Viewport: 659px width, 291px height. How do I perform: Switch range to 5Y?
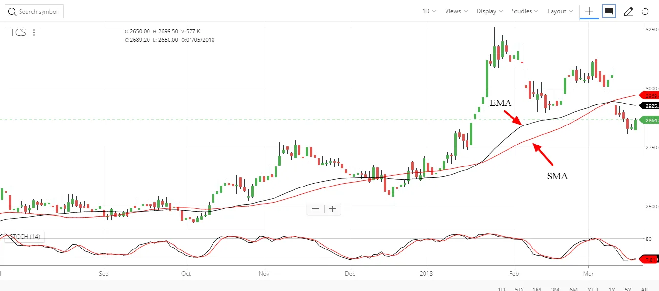point(628,289)
